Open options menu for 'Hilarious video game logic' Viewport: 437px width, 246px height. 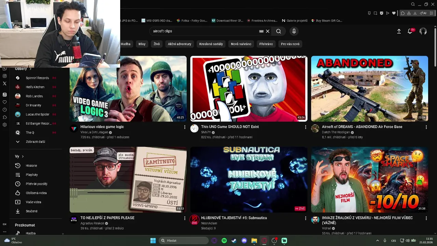[185, 127]
